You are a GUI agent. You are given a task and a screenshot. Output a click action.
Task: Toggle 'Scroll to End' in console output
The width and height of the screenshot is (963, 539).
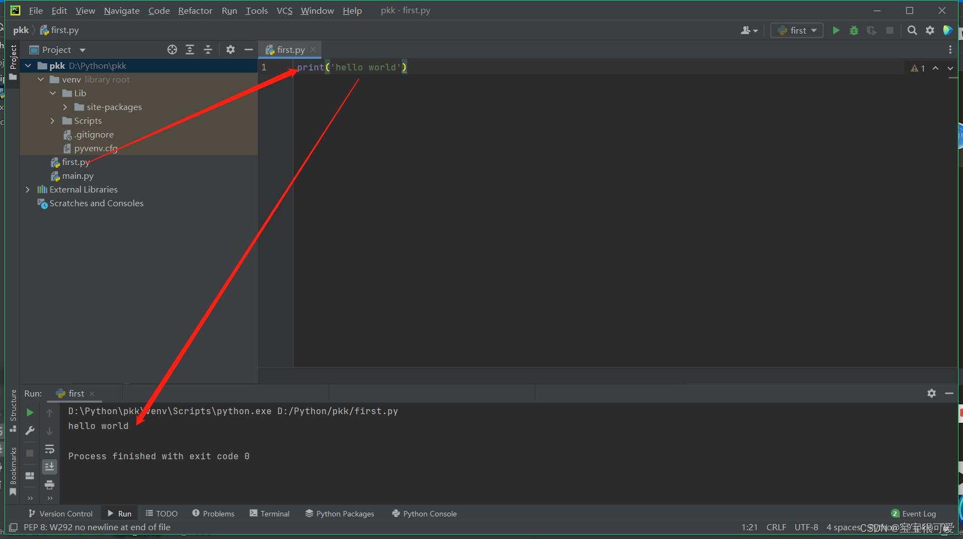[50, 466]
